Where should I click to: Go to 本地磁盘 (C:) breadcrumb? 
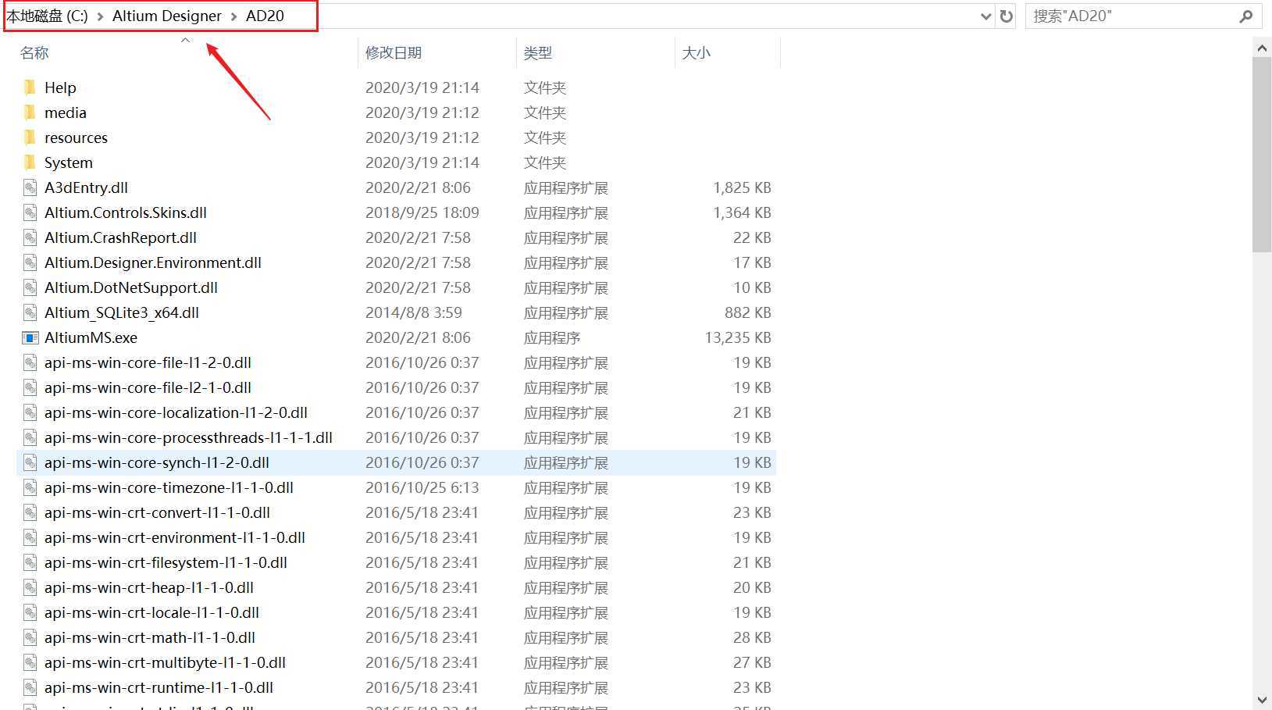coord(48,16)
